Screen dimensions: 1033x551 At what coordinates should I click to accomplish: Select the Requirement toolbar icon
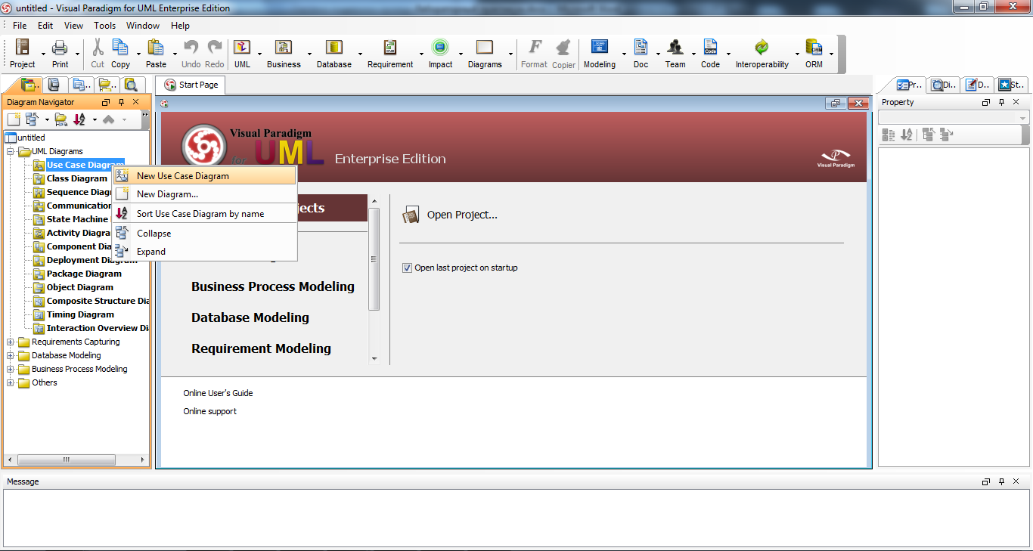coord(390,48)
